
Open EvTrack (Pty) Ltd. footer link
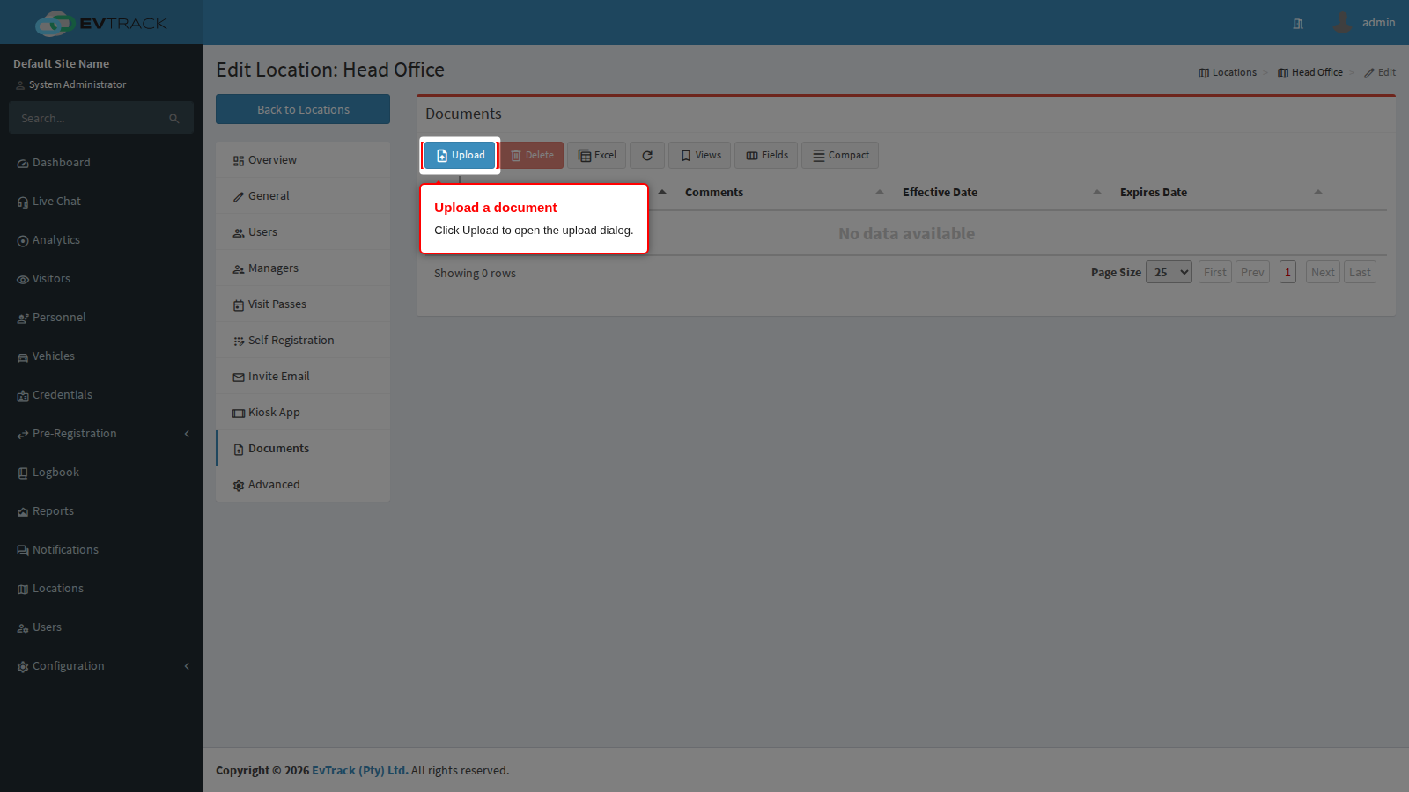coord(359,770)
